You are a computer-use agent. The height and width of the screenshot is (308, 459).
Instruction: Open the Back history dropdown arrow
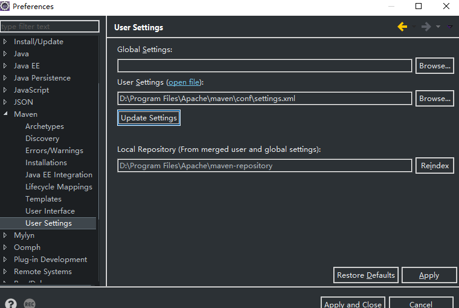click(x=414, y=27)
